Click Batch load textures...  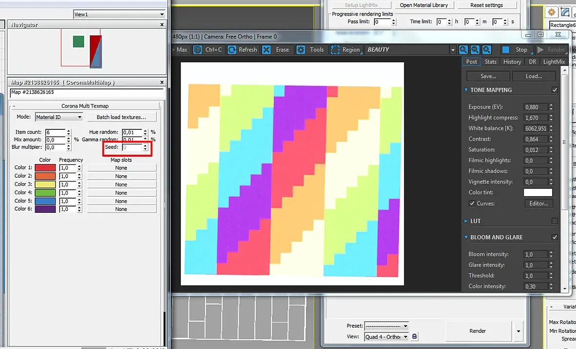click(121, 117)
